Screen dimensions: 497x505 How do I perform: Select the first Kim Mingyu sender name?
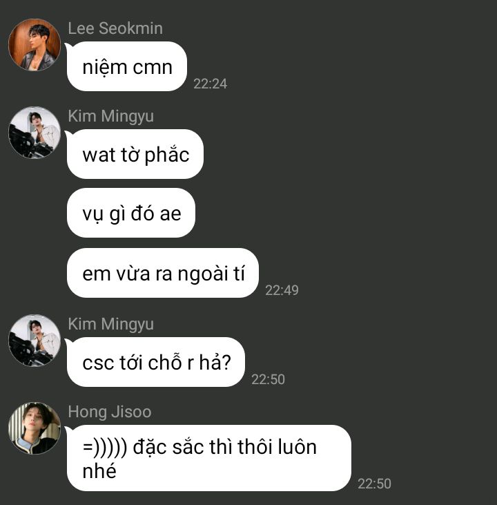[110, 116]
